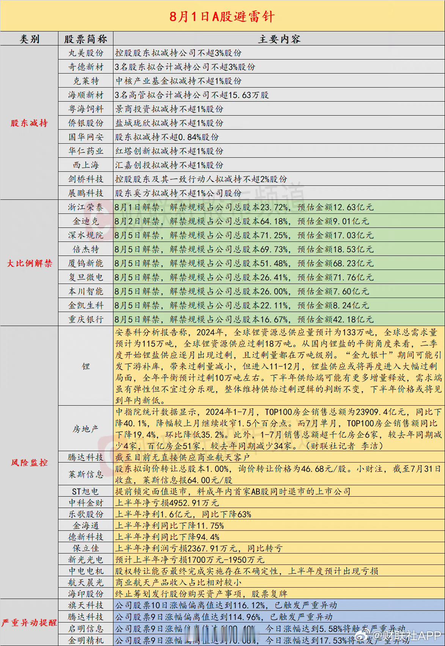Viewport: 445px width, 646px height.
Task: Select '腾达科技' in the 严重异动提醒 section
Action: point(86,617)
